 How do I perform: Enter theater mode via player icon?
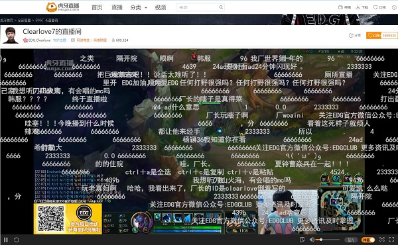382,240
